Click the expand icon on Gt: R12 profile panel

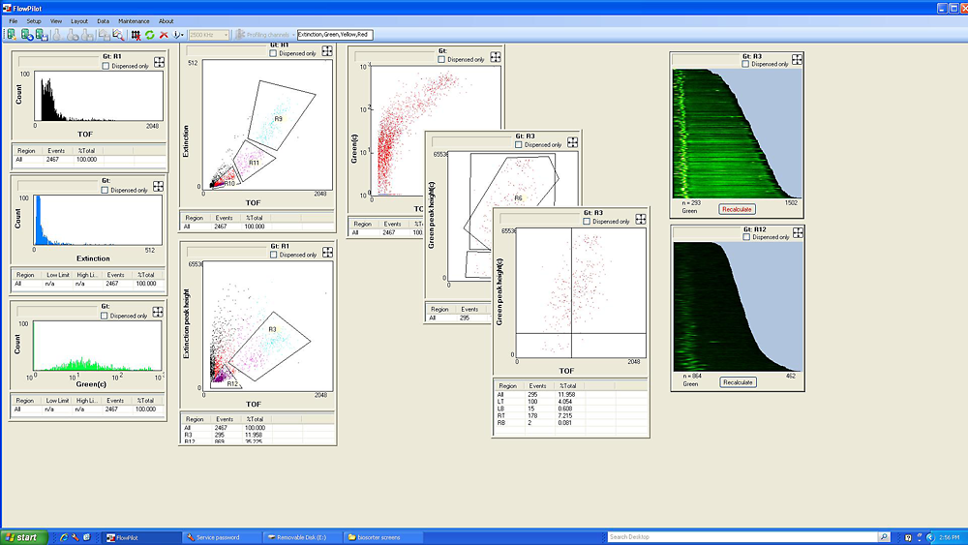[x=797, y=234]
